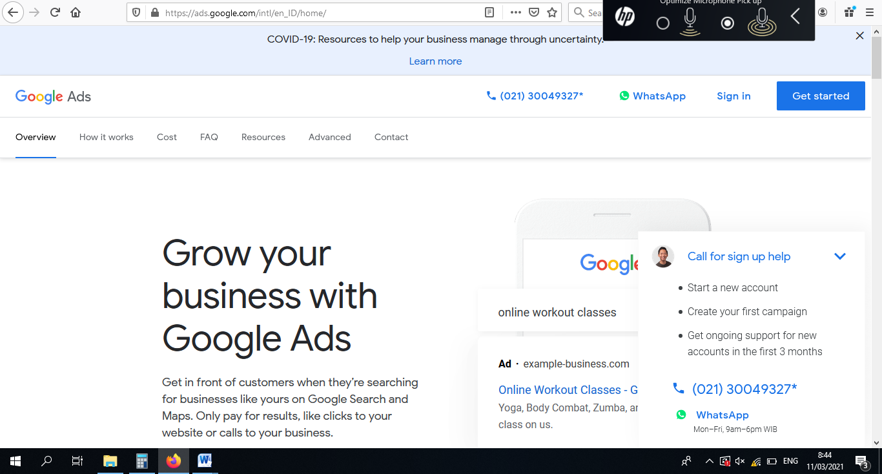Open the Resources menu item
Viewport: 882px width, 474px height.
pyautogui.click(x=263, y=137)
